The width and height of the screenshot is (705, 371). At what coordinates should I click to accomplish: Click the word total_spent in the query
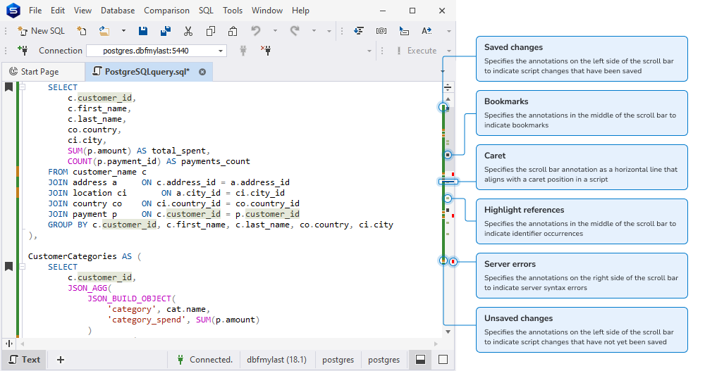(x=178, y=151)
